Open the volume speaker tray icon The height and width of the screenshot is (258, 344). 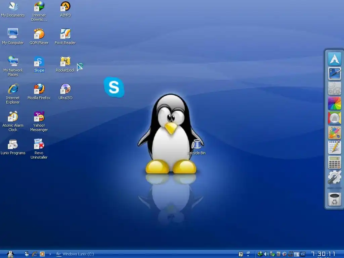pyautogui.click(x=266, y=254)
